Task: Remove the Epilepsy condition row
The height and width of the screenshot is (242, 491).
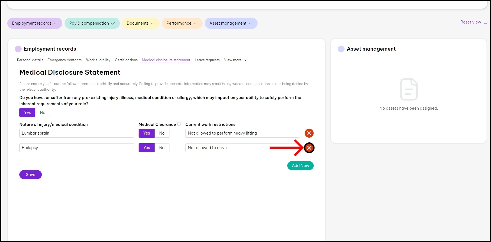Action: point(309,148)
